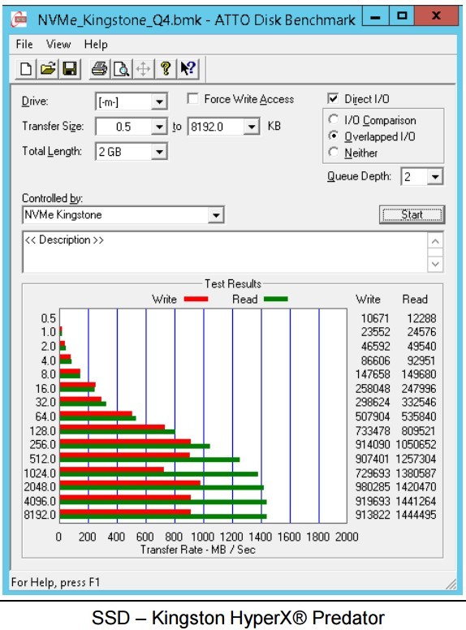Activate the context help arrow icon
The image size is (466, 630).
pyautogui.click(x=188, y=68)
